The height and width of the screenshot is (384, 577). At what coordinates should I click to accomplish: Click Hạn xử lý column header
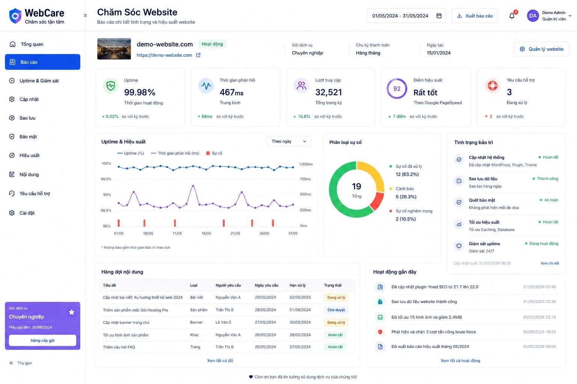(298, 285)
